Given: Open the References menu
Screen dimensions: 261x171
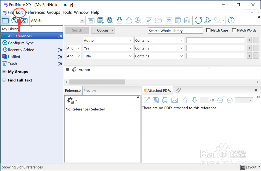Looking at the screenshot, I should coord(35,12).
